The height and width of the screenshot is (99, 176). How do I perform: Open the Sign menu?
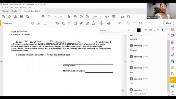click(x=16, y=7)
